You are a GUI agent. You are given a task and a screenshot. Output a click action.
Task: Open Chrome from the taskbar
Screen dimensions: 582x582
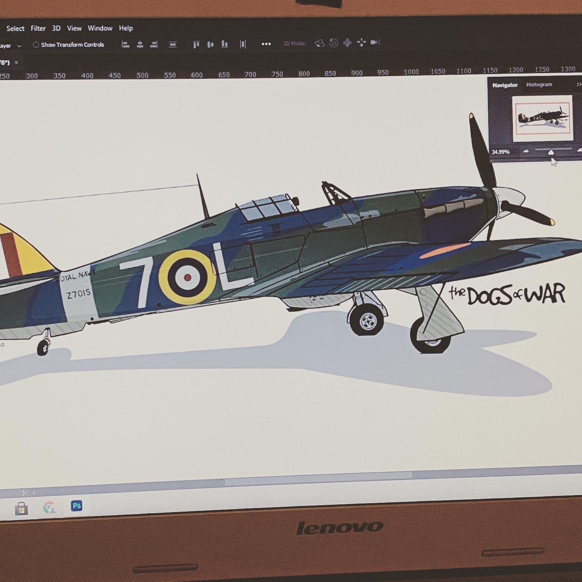[x=49, y=508]
